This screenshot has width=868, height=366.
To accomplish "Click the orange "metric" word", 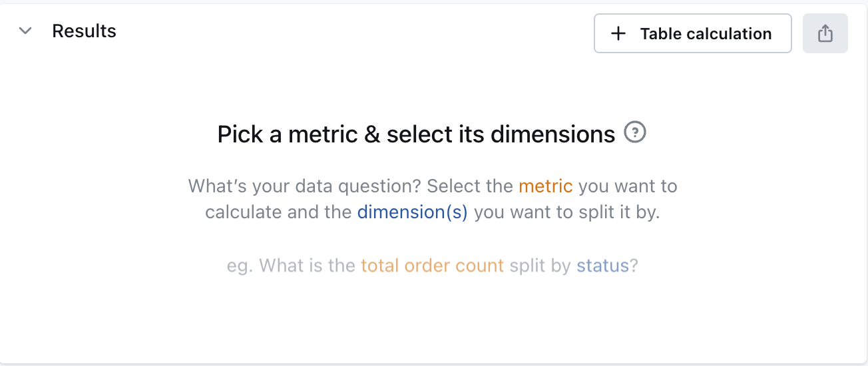I will click(x=545, y=186).
